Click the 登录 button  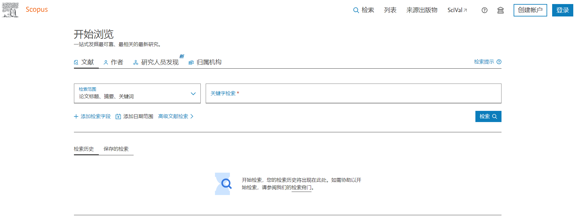562,10
